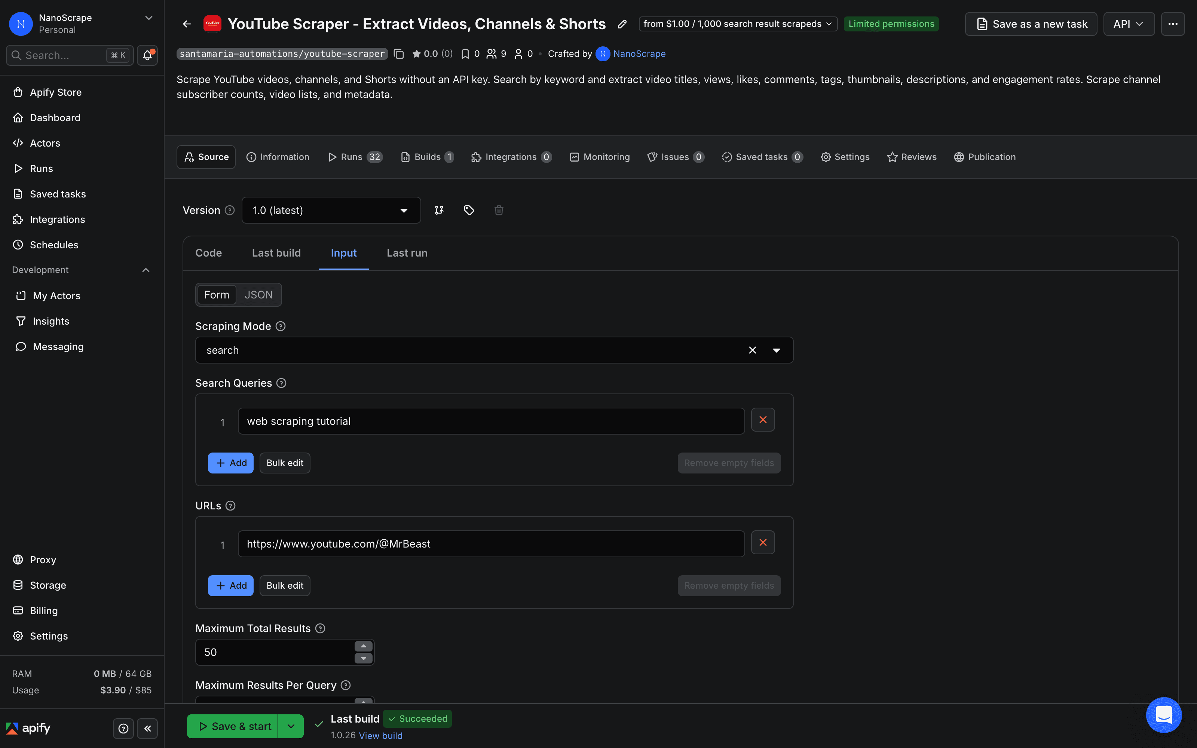Open the actor Settings tab

(845, 157)
